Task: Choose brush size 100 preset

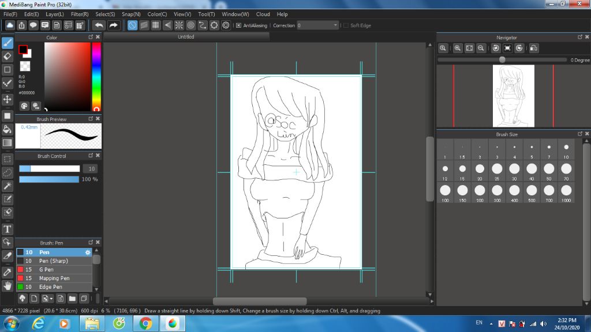Action: tap(445, 190)
